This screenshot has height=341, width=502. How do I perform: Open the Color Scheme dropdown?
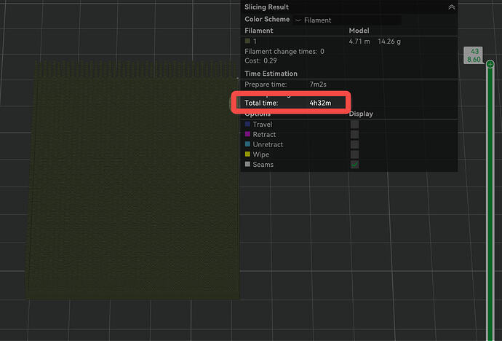point(347,20)
